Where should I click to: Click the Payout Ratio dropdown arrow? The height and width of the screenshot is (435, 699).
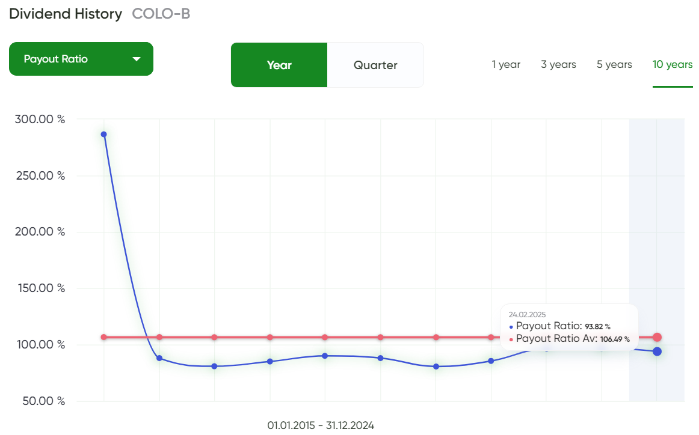(x=137, y=59)
